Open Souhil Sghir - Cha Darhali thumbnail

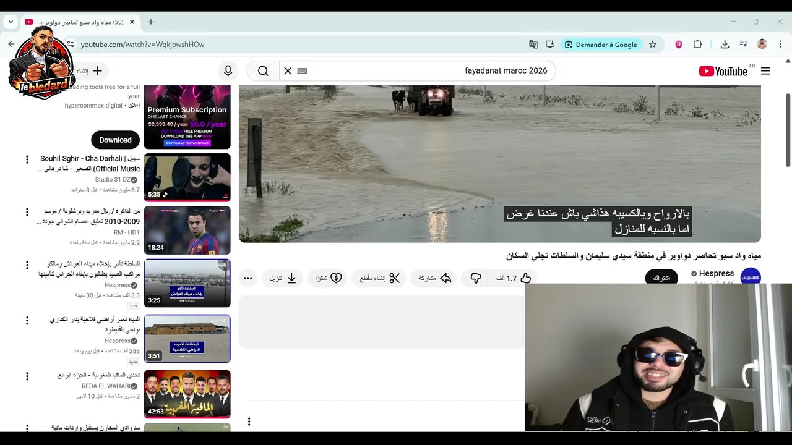[x=187, y=177]
